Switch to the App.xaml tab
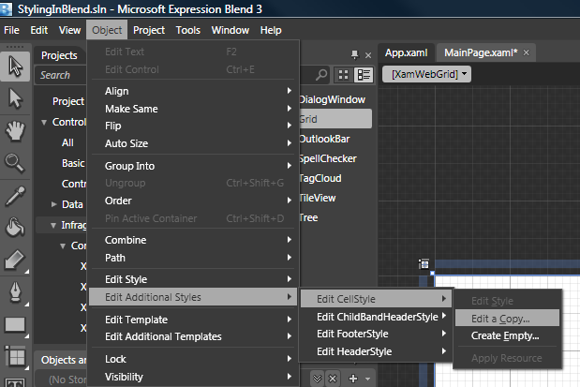The width and height of the screenshot is (580, 387). (406, 52)
